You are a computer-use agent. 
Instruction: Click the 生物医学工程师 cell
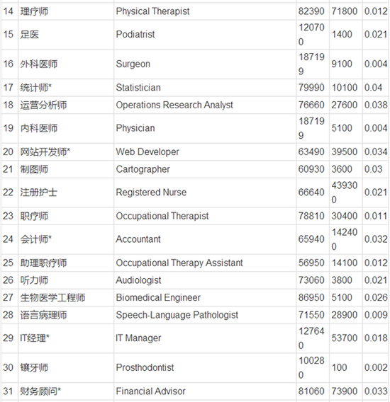(x=66, y=297)
